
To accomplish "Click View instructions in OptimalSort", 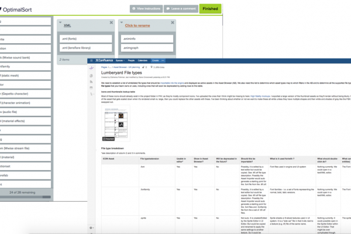I will (x=146, y=9).
